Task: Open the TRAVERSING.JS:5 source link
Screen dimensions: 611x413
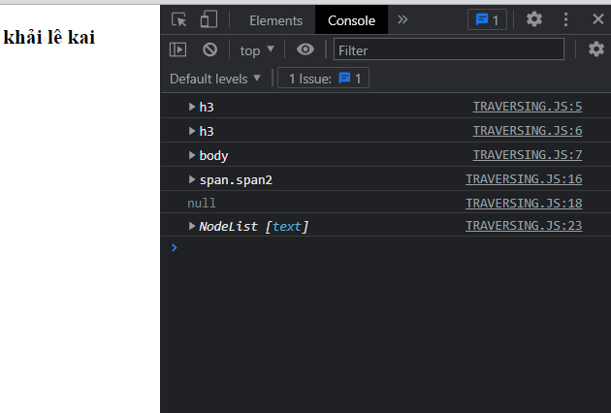Action: tap(528, 107)
